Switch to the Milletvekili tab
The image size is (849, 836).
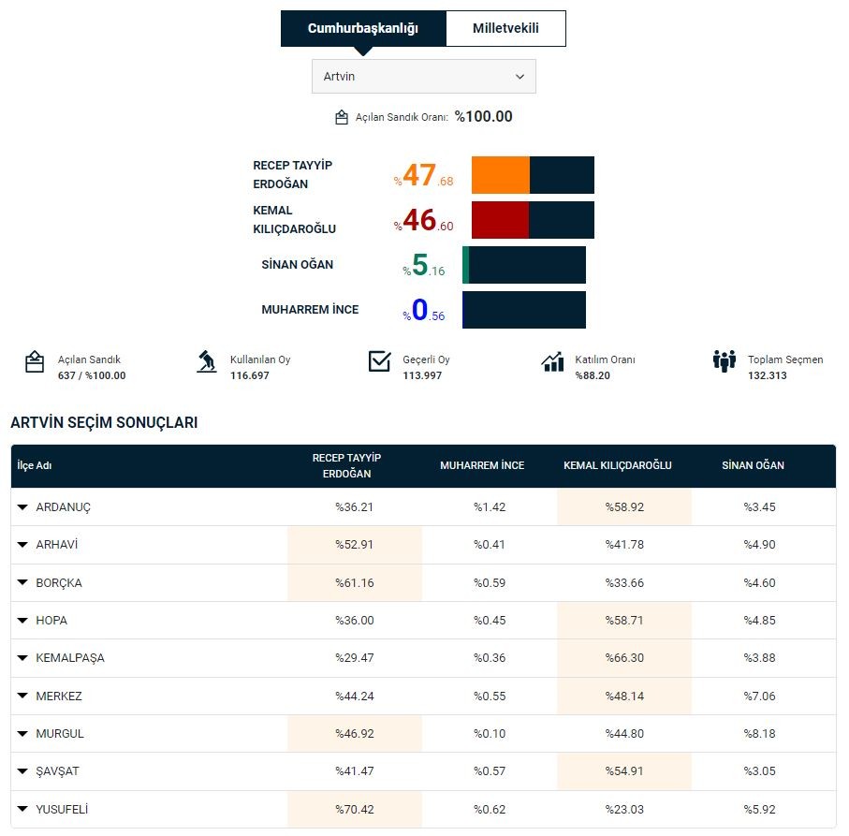click(x=505, y=28)
